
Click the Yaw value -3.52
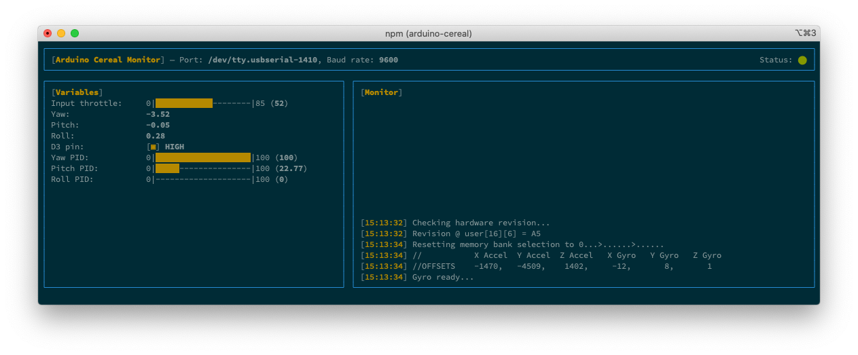point(158,114)
